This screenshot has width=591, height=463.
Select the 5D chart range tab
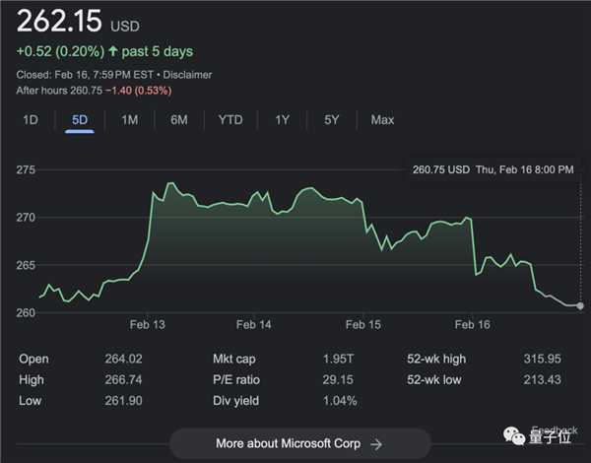(80, 119)
